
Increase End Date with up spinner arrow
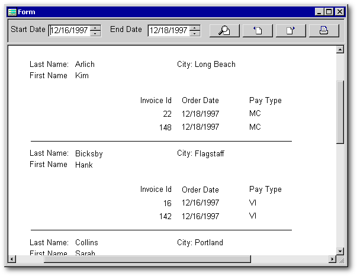(x=195, y=28)
